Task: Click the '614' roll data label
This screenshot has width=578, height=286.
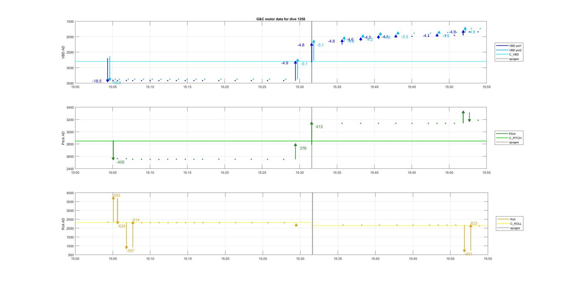Action: 136,220
